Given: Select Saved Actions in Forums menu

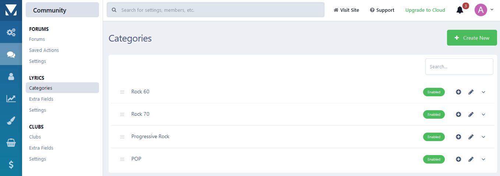Looking at the screenshot, I should coord(44,50).
